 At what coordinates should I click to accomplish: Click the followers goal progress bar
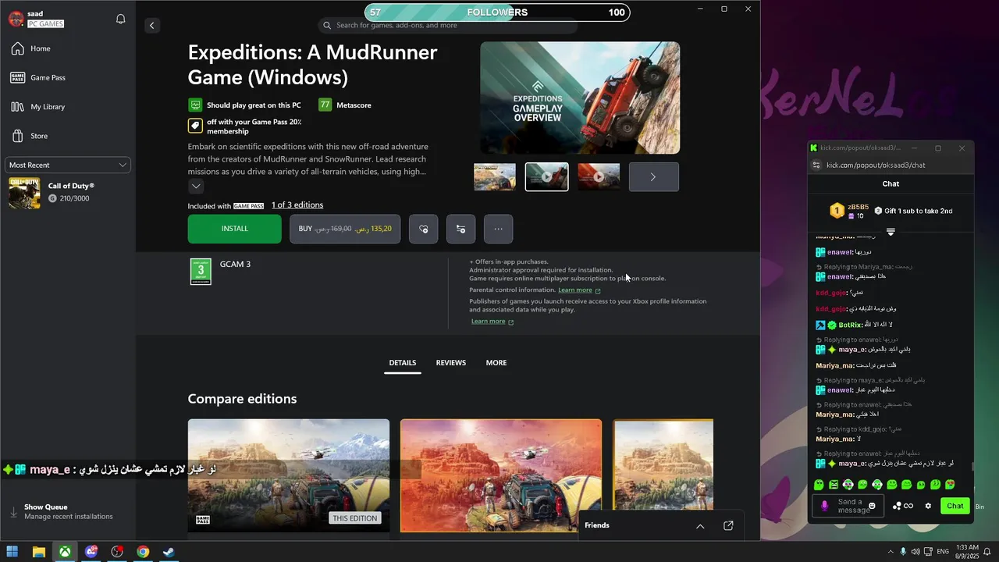click(x=497, y=12)
